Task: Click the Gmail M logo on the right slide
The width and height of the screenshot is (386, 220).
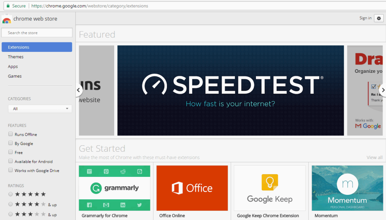Action: click(x=358, y=126)
